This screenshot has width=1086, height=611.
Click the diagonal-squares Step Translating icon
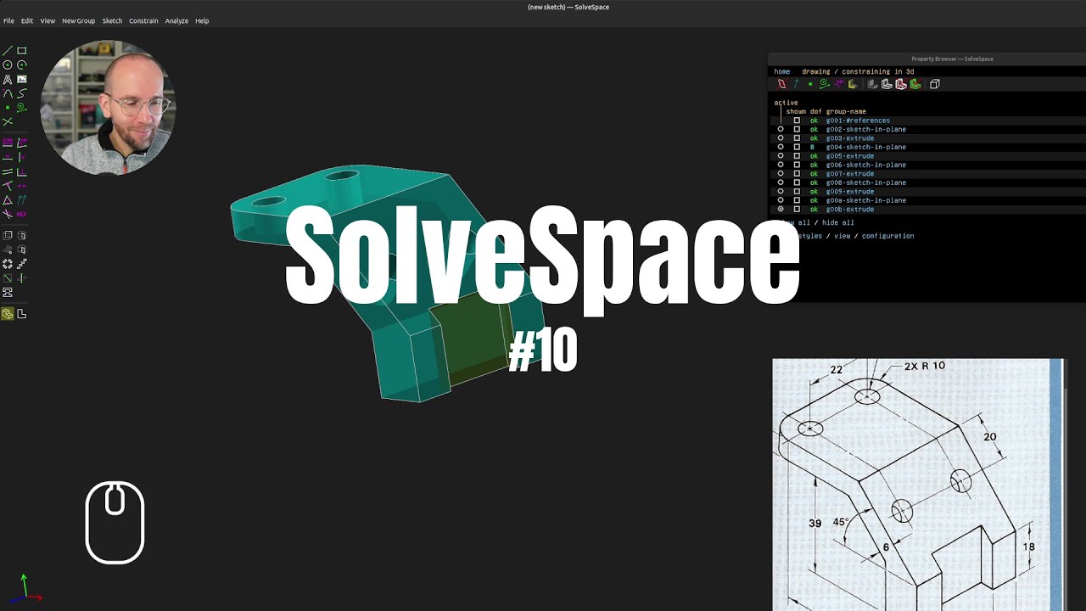(x=22, y=264)
